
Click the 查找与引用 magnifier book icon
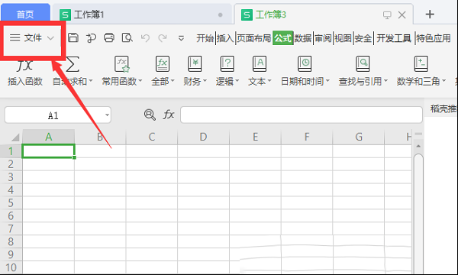tap(363, 63)
